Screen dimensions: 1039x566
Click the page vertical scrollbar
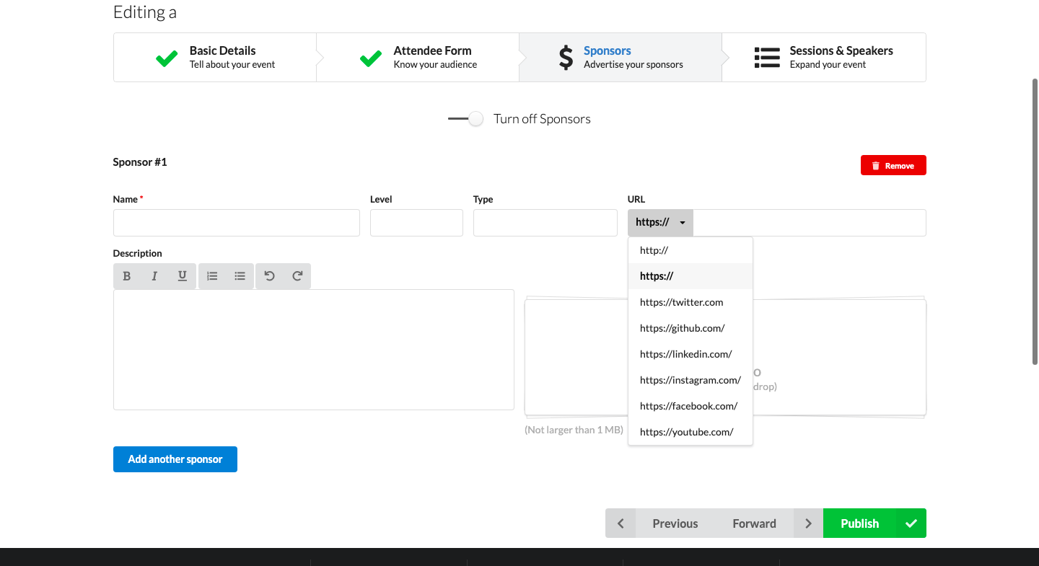click(x=1033, y=221)
